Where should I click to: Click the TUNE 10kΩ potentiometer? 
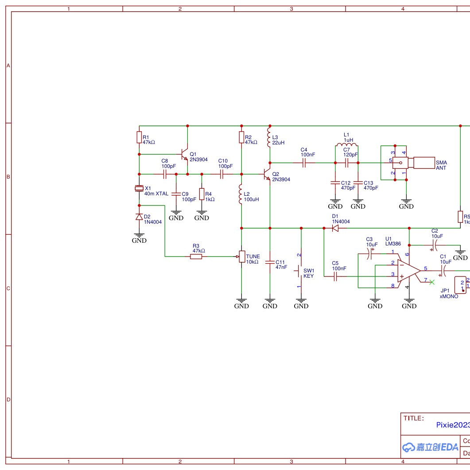[x=241, y=257]
